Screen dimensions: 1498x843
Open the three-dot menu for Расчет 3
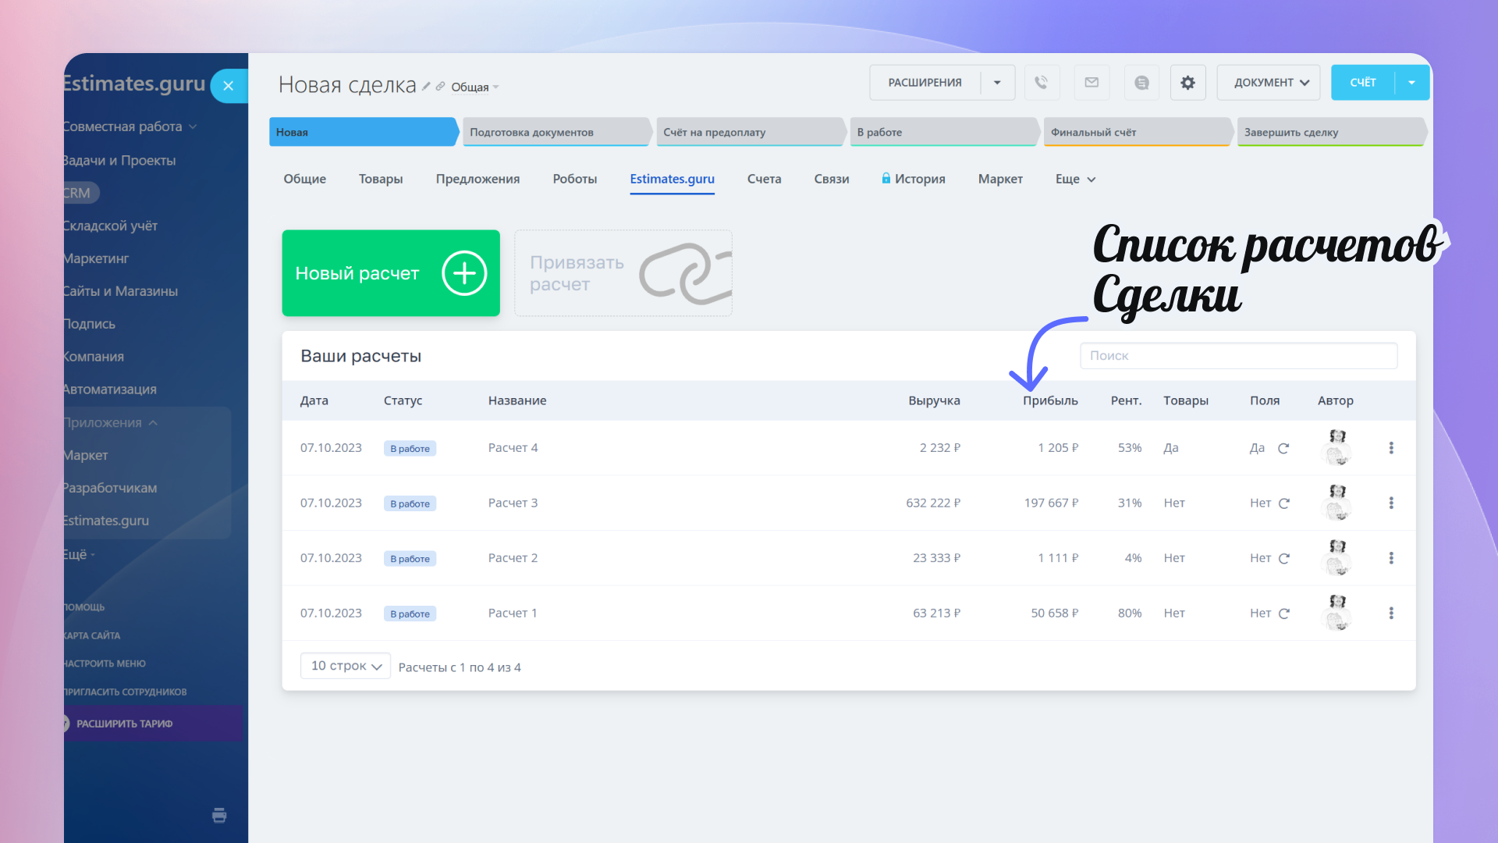click(1391, 503)
